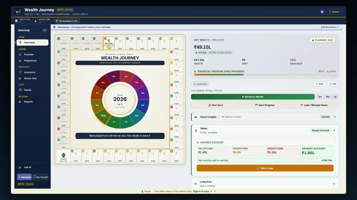Expand the Lump Sum section

click(334, 184)
